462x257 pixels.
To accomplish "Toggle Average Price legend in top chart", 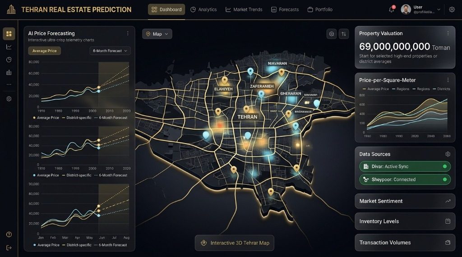I will point(46,117).
